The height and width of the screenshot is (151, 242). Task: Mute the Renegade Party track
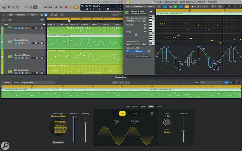(20, 43)
